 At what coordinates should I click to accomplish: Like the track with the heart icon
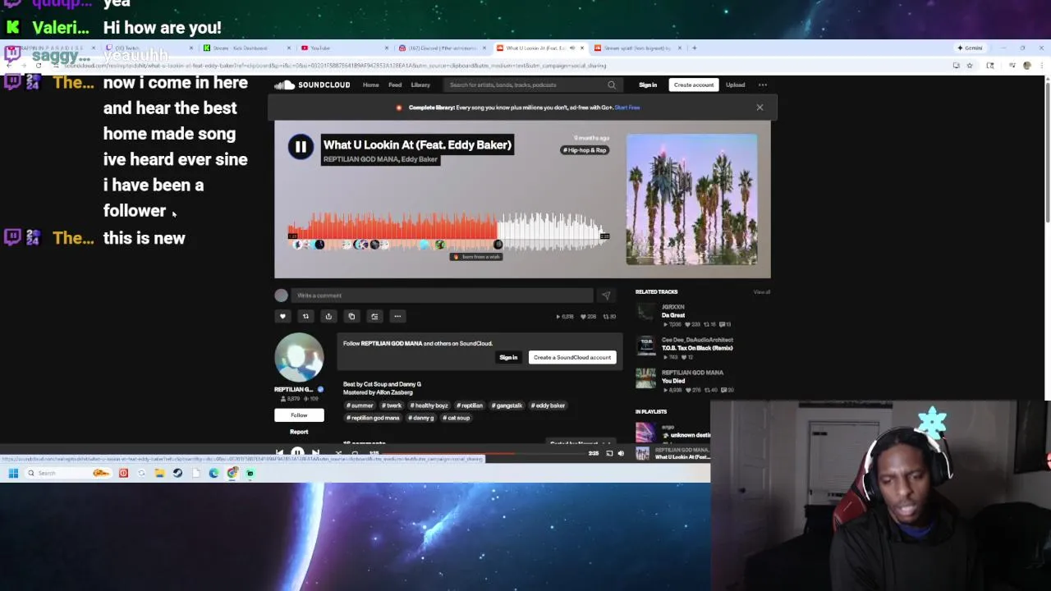coord(282,316)
